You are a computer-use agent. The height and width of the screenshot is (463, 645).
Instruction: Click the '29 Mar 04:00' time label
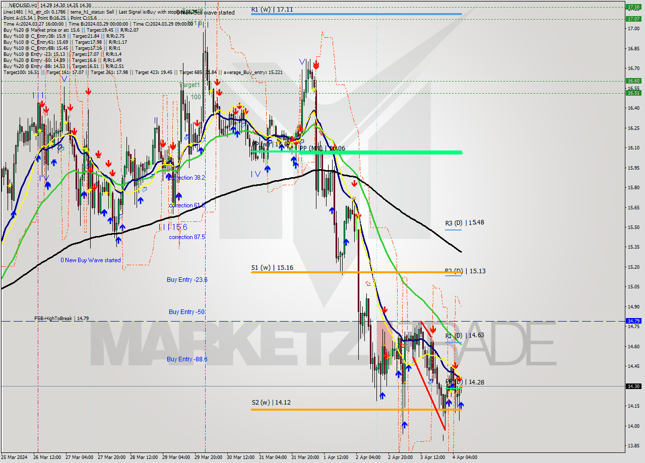176,457
